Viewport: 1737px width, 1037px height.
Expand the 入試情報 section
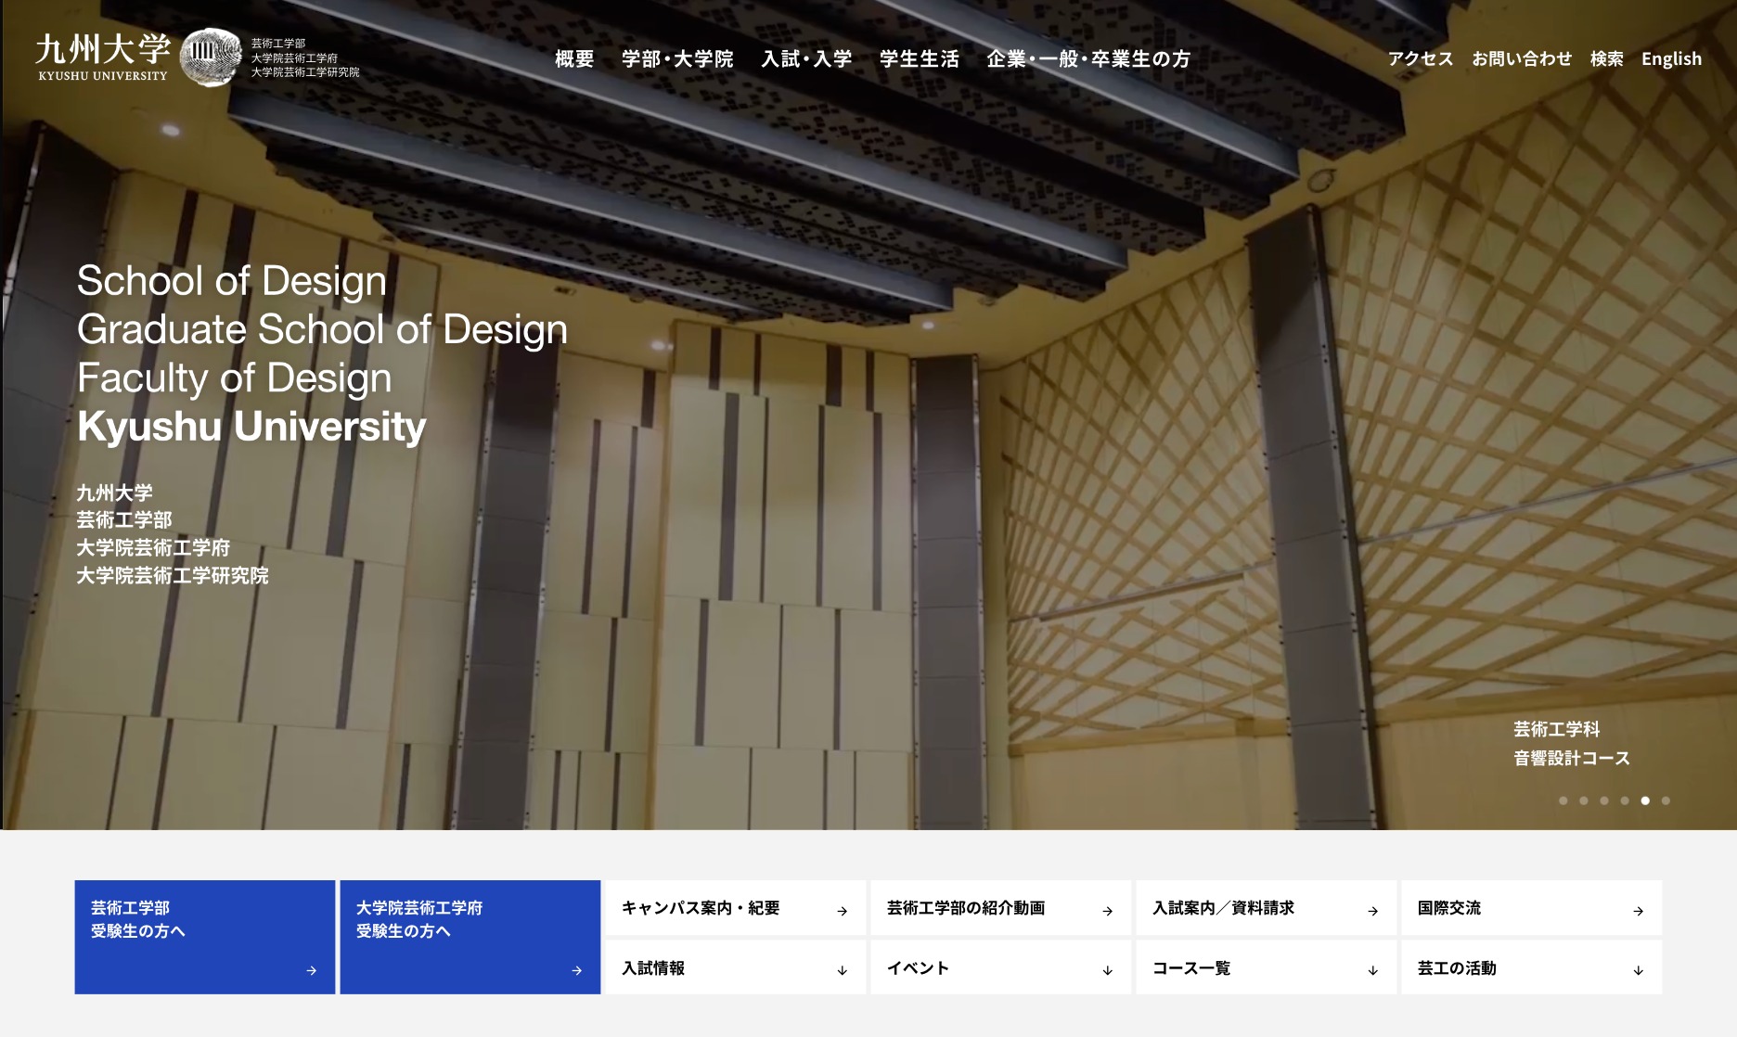842,970
